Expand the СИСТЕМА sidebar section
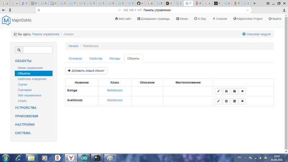288x162 pixels. coord(23,133)
